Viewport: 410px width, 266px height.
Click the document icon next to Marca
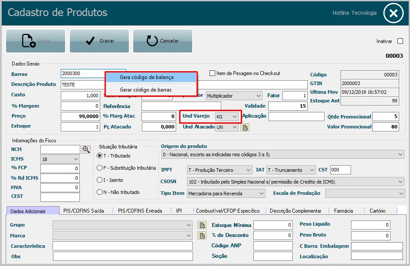(202, 235)
